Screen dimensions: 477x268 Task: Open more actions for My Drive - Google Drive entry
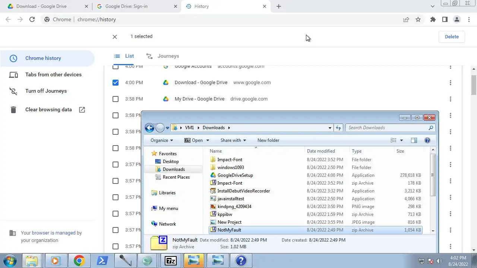451,99
